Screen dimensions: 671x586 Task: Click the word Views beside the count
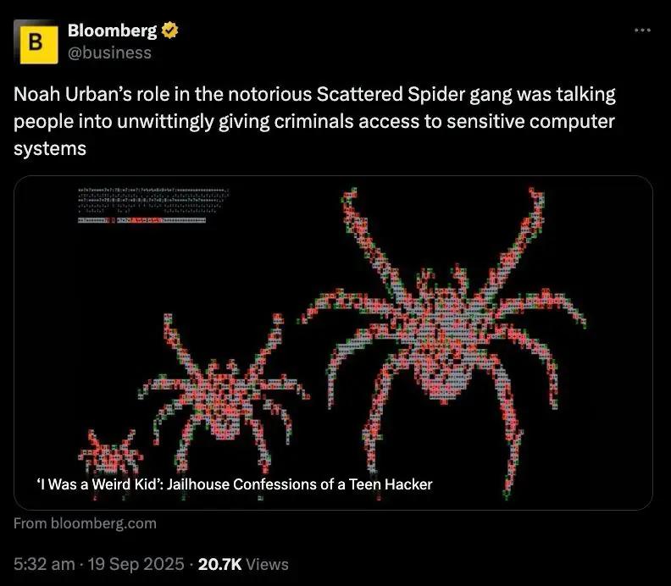pos(267,564)
